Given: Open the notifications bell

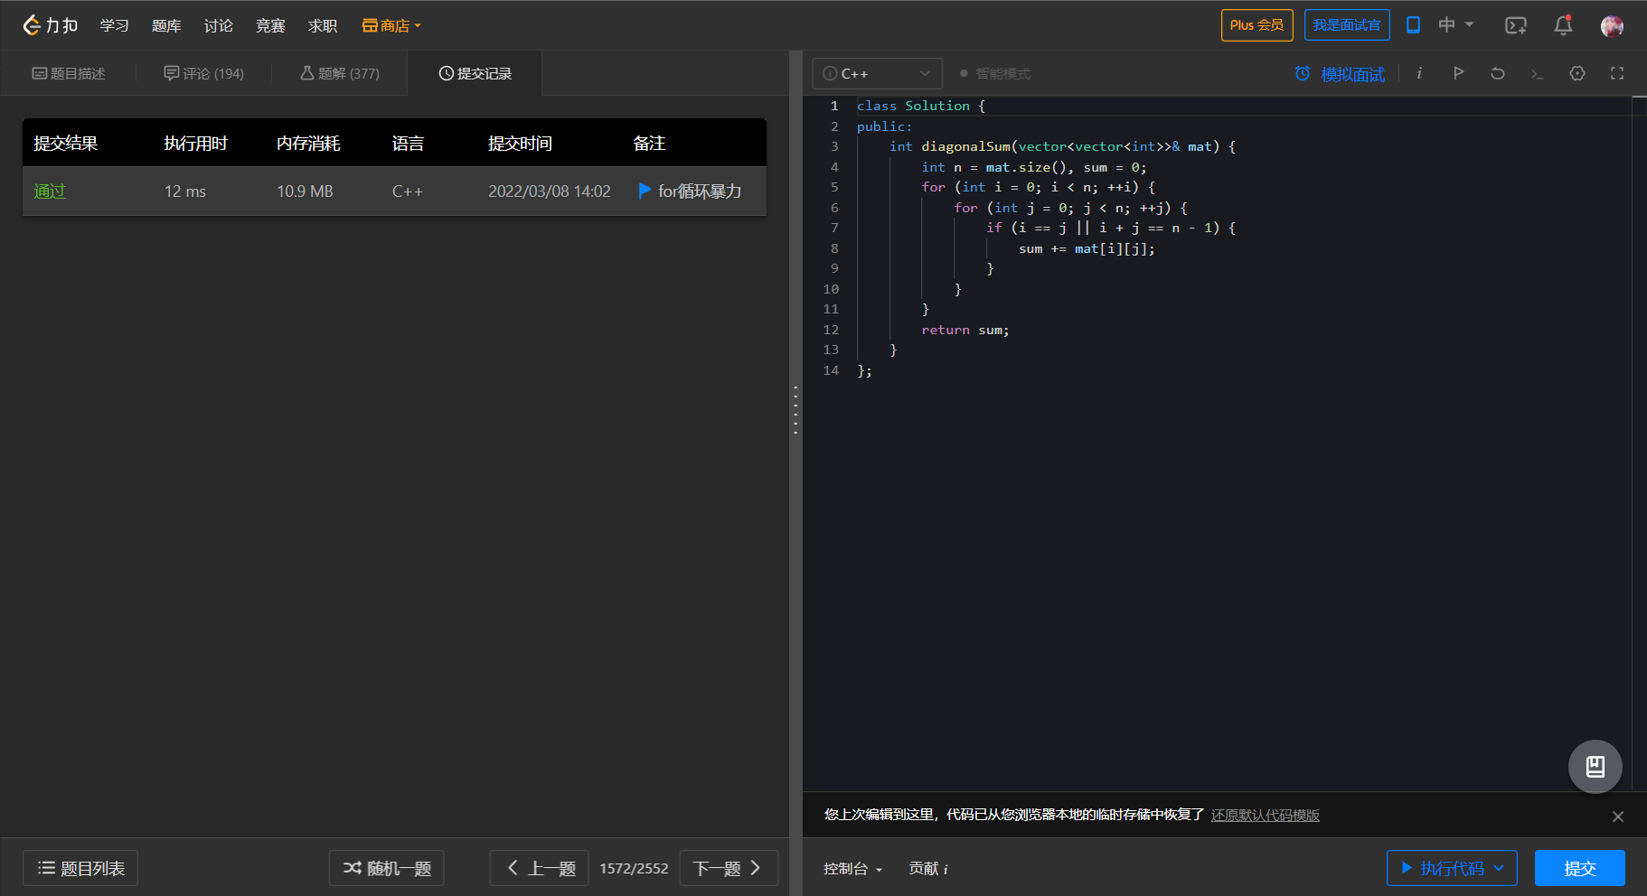Looking at the screenshot, I should 1563,25.
